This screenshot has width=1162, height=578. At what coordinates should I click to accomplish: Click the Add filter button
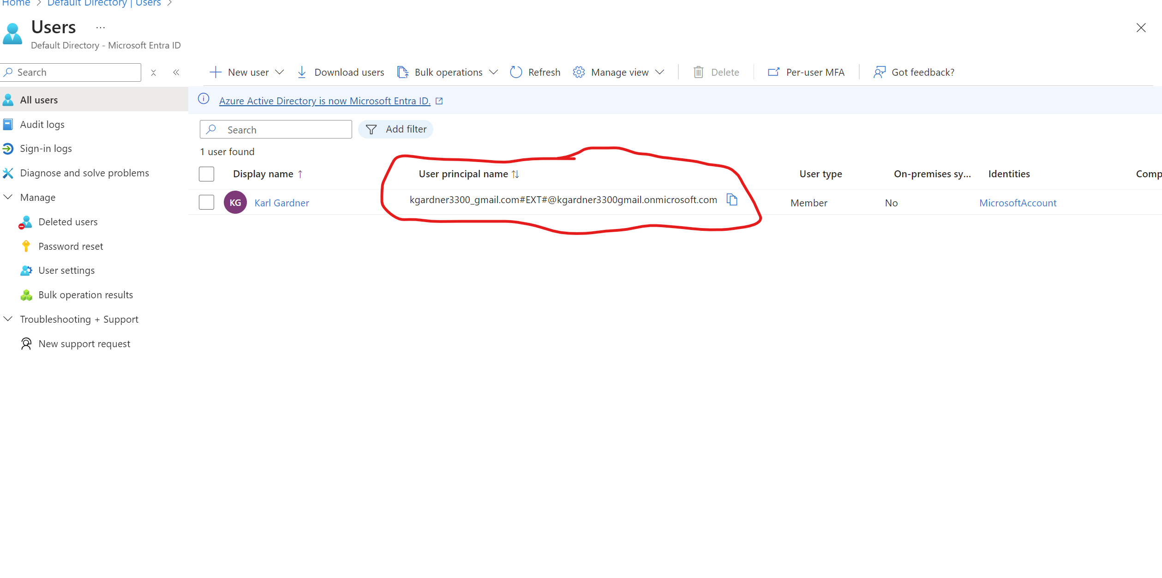[395, 129]
